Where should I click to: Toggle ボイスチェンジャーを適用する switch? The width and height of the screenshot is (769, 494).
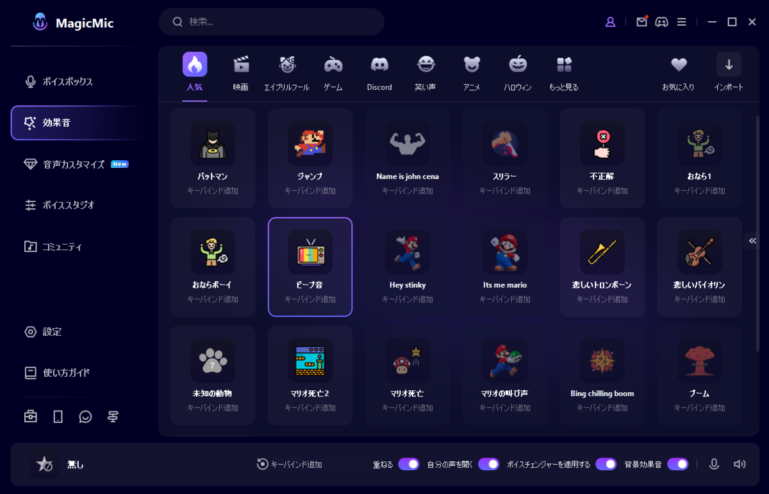click(606, 465)
